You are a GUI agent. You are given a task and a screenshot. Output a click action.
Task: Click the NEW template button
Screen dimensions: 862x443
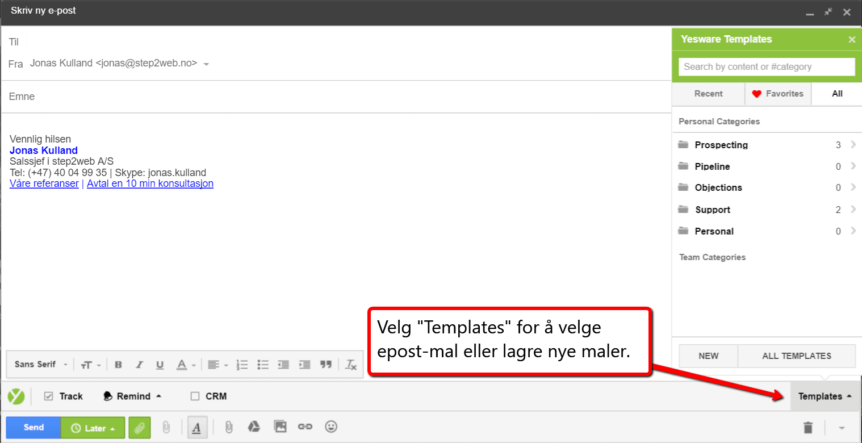click(708, 356)
